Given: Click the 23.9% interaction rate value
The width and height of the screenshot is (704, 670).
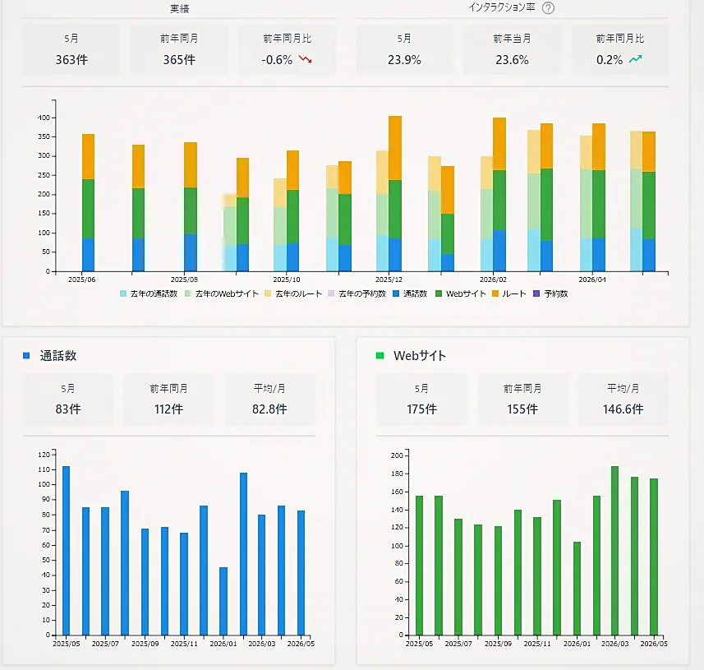Looking at the screenshot, I should [x=404, y=60].
